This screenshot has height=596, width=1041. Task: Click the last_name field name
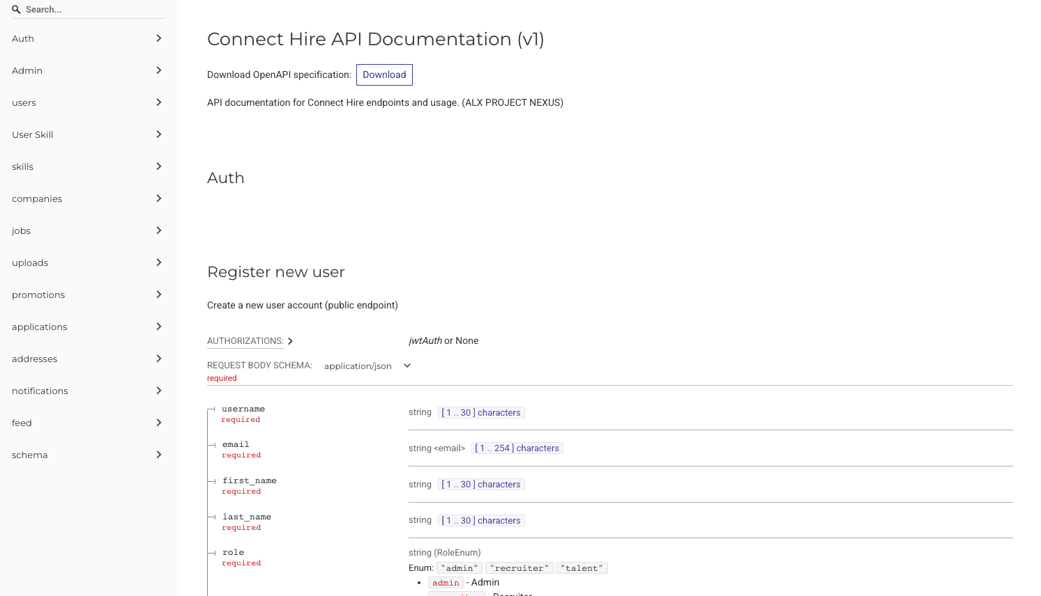click(x=247, y=517)
